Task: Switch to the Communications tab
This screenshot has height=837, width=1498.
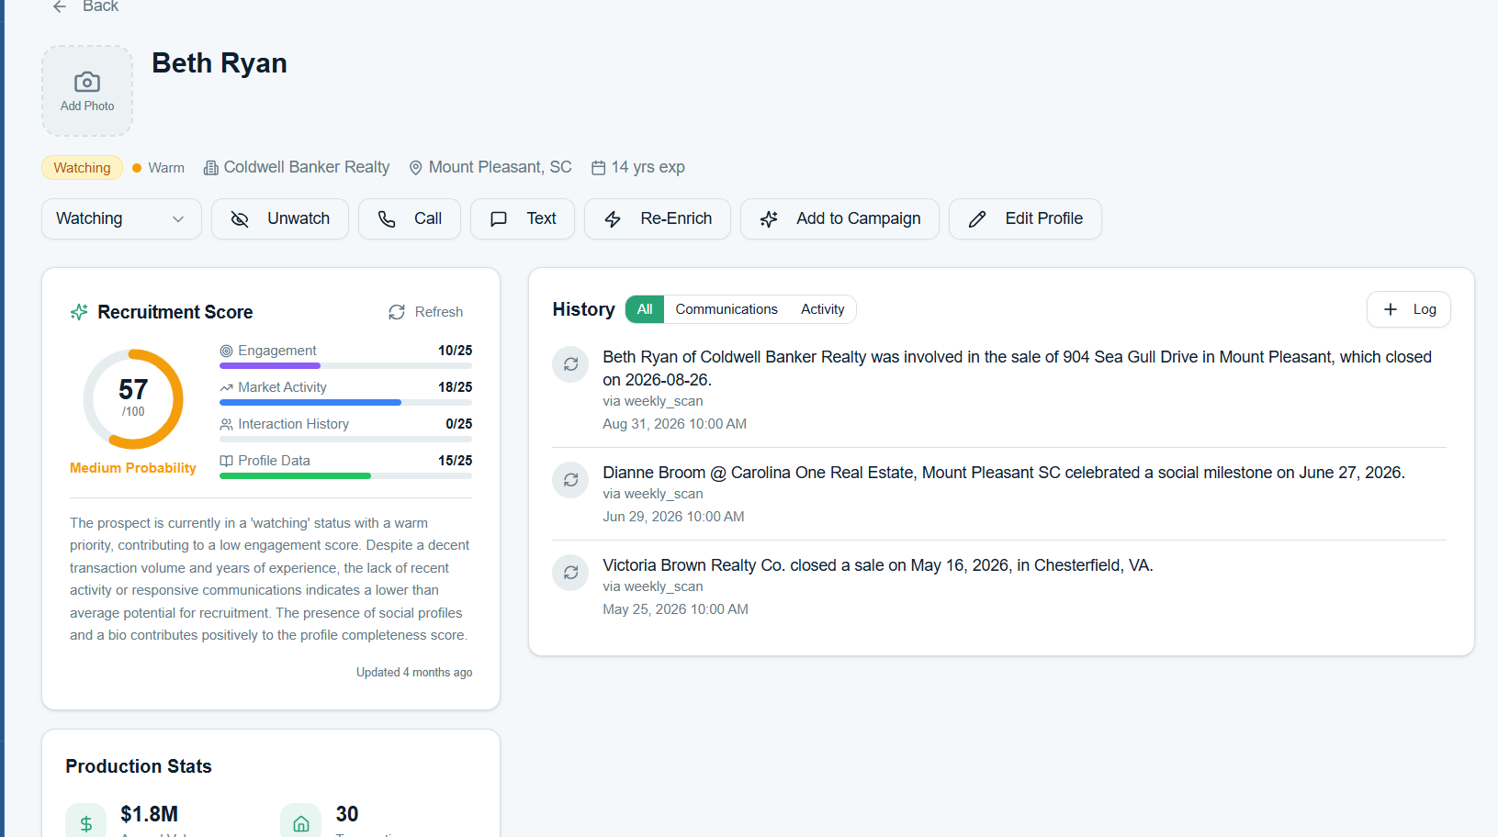Action: (x=726, y=309)
